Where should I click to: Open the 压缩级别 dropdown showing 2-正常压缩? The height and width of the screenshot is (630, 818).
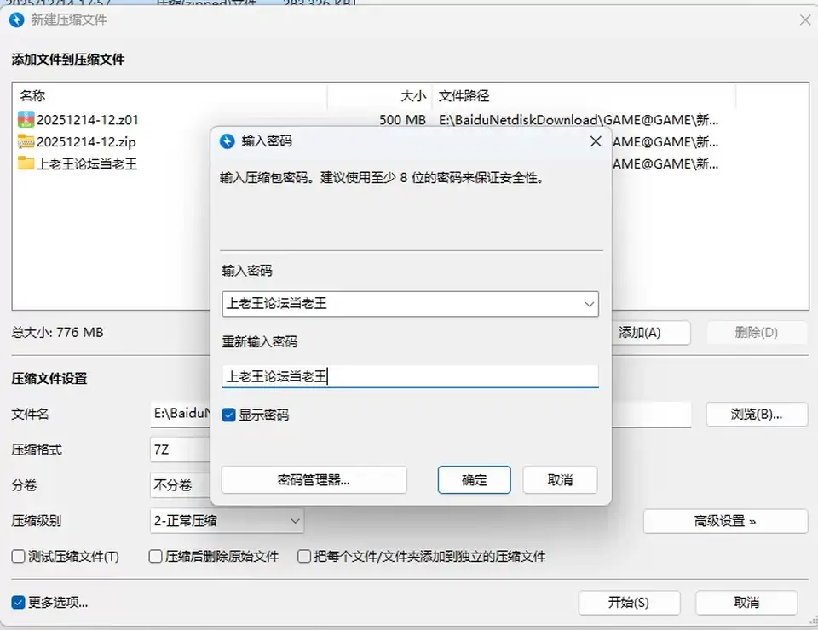[x=227, y=520]
